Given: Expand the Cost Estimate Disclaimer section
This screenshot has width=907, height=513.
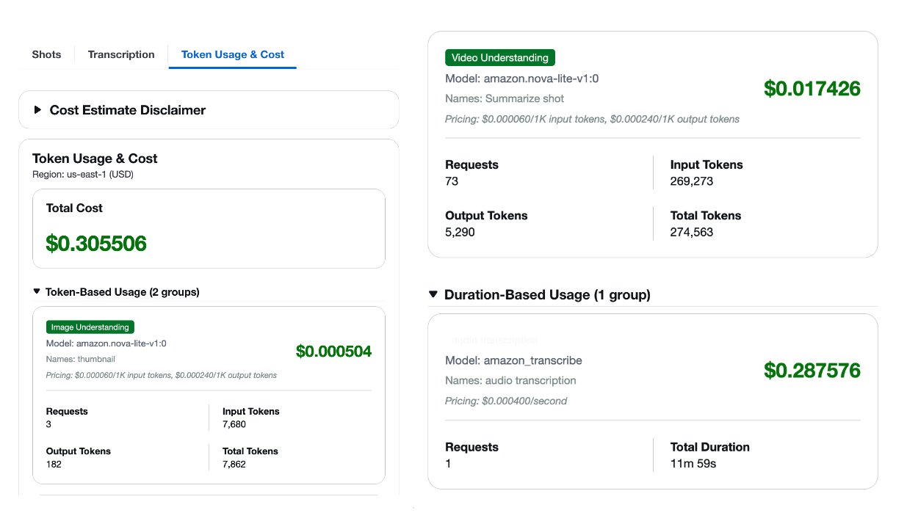Looking at the screenshot, I should pyautogui.click(x=127, y=110).
